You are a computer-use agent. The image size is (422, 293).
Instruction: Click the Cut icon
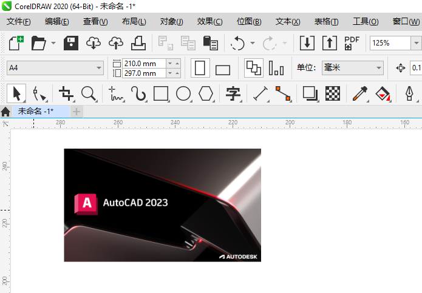(165, 43)
